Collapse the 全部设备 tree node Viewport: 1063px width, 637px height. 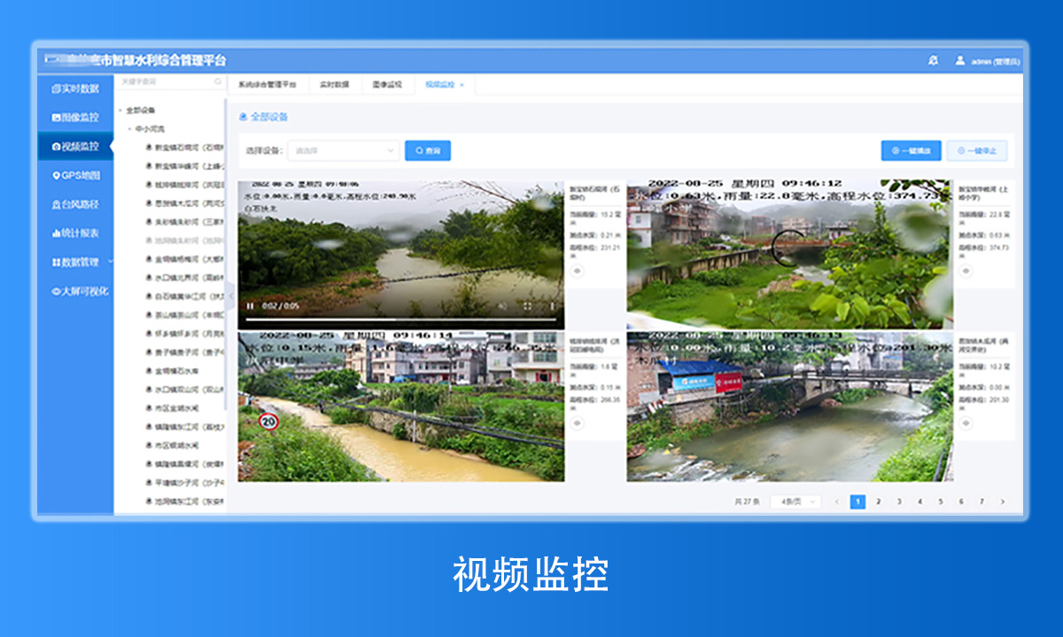[x=120, y=111]
